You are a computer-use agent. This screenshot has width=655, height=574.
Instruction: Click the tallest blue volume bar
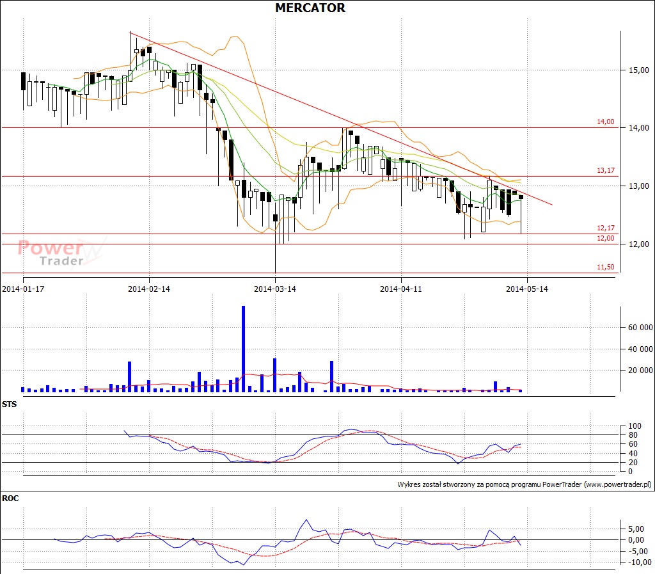244,349
